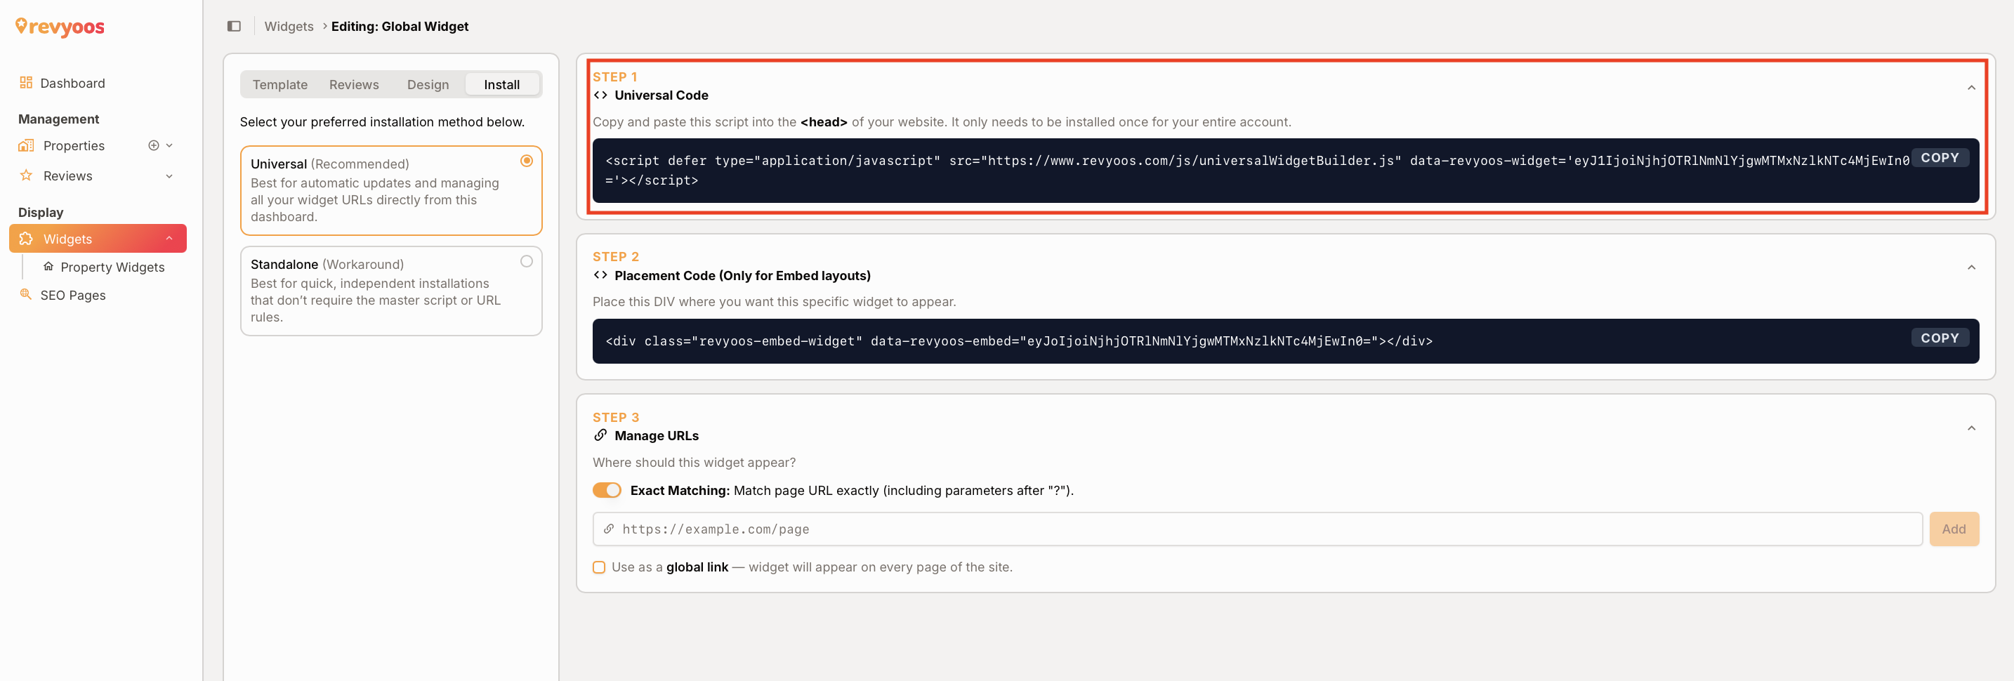The width and height of the screenshot is (2014, 681).
Task: Click the Properties building icon
Action: point(26,145)
